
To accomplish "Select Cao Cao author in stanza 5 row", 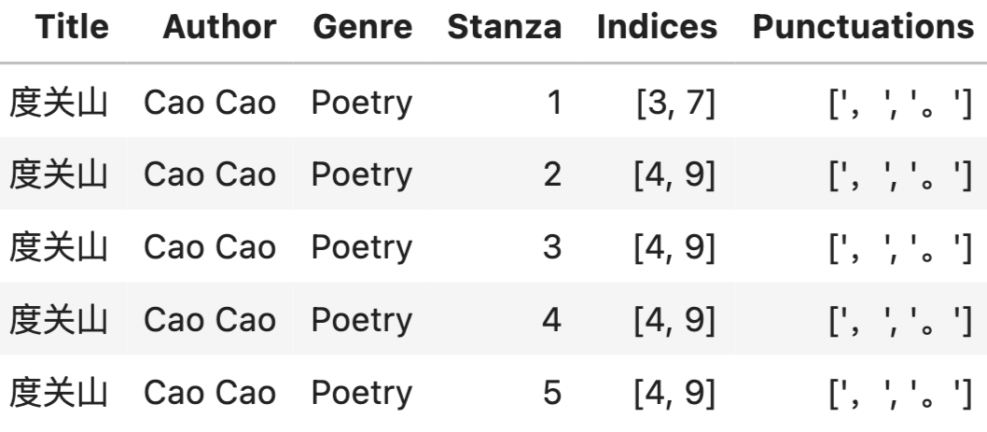I will click(x=210, y=393).
